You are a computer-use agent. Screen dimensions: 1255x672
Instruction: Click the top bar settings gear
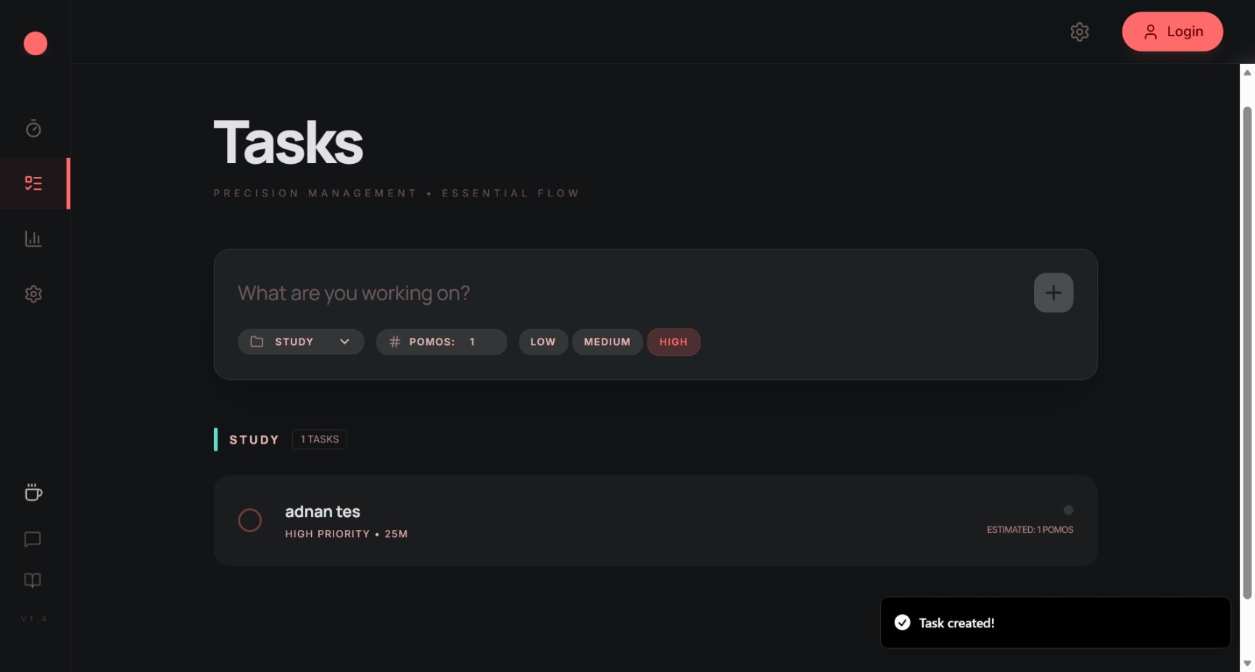coord(1079,32)
